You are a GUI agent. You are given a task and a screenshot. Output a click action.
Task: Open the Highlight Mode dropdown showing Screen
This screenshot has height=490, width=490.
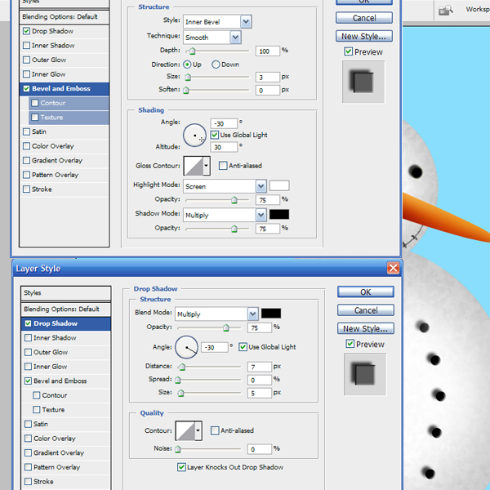(x=225, y=186)
